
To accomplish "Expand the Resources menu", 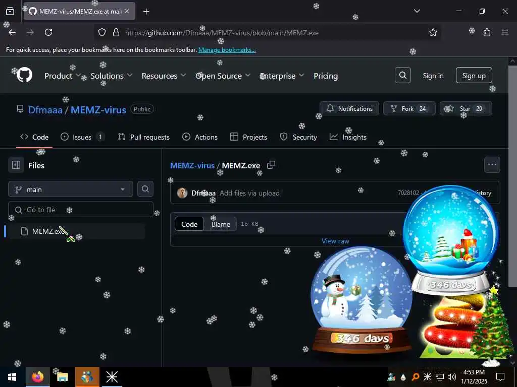I will pos(164,76).
